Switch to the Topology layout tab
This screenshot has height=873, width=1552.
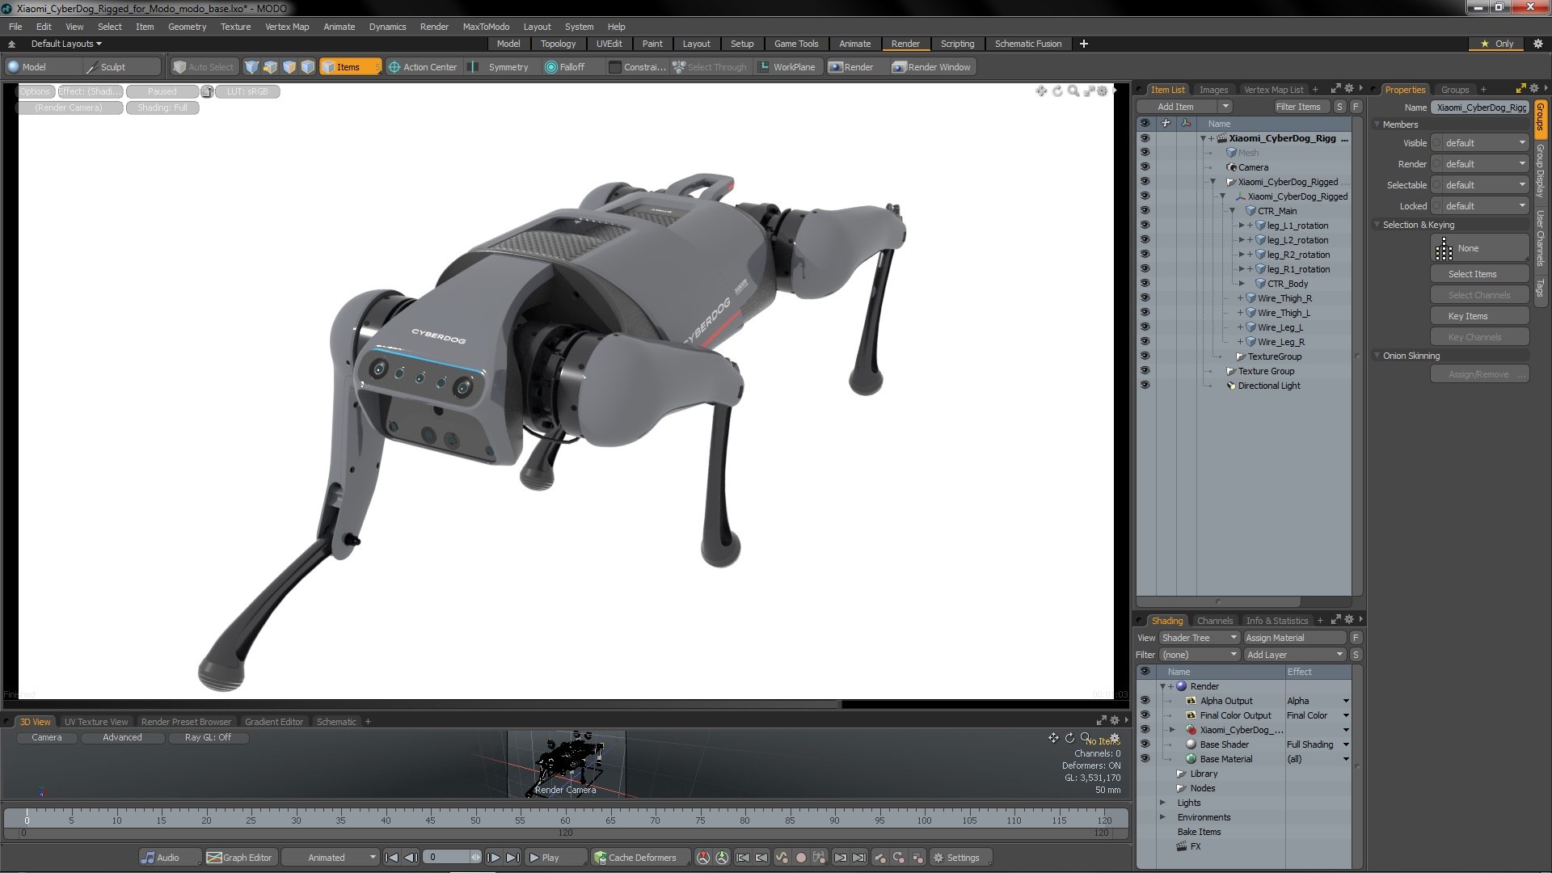[558, 44]
